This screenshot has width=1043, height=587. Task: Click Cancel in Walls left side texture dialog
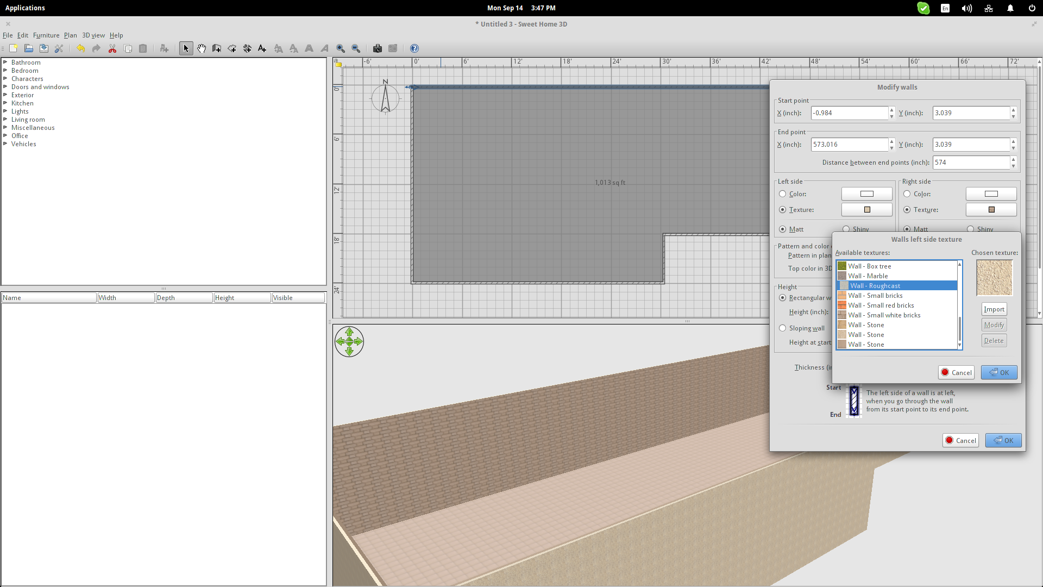tap(956, 372)
